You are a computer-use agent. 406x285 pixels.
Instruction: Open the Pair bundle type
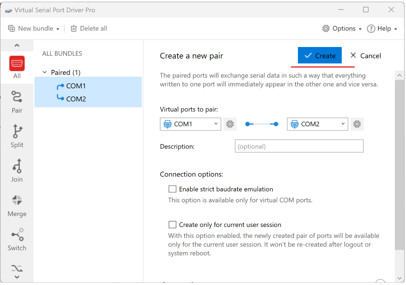17,102
